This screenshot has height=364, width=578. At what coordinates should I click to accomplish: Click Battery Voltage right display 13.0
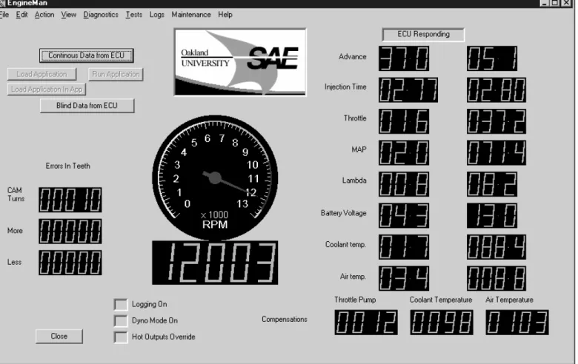(492, 216)
